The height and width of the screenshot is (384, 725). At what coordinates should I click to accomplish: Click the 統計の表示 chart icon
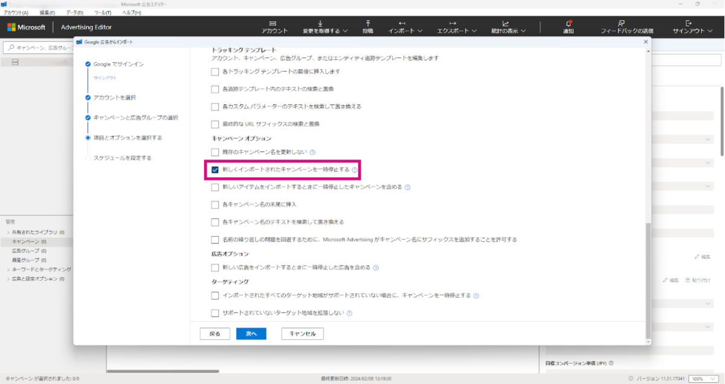coord(505,23)
